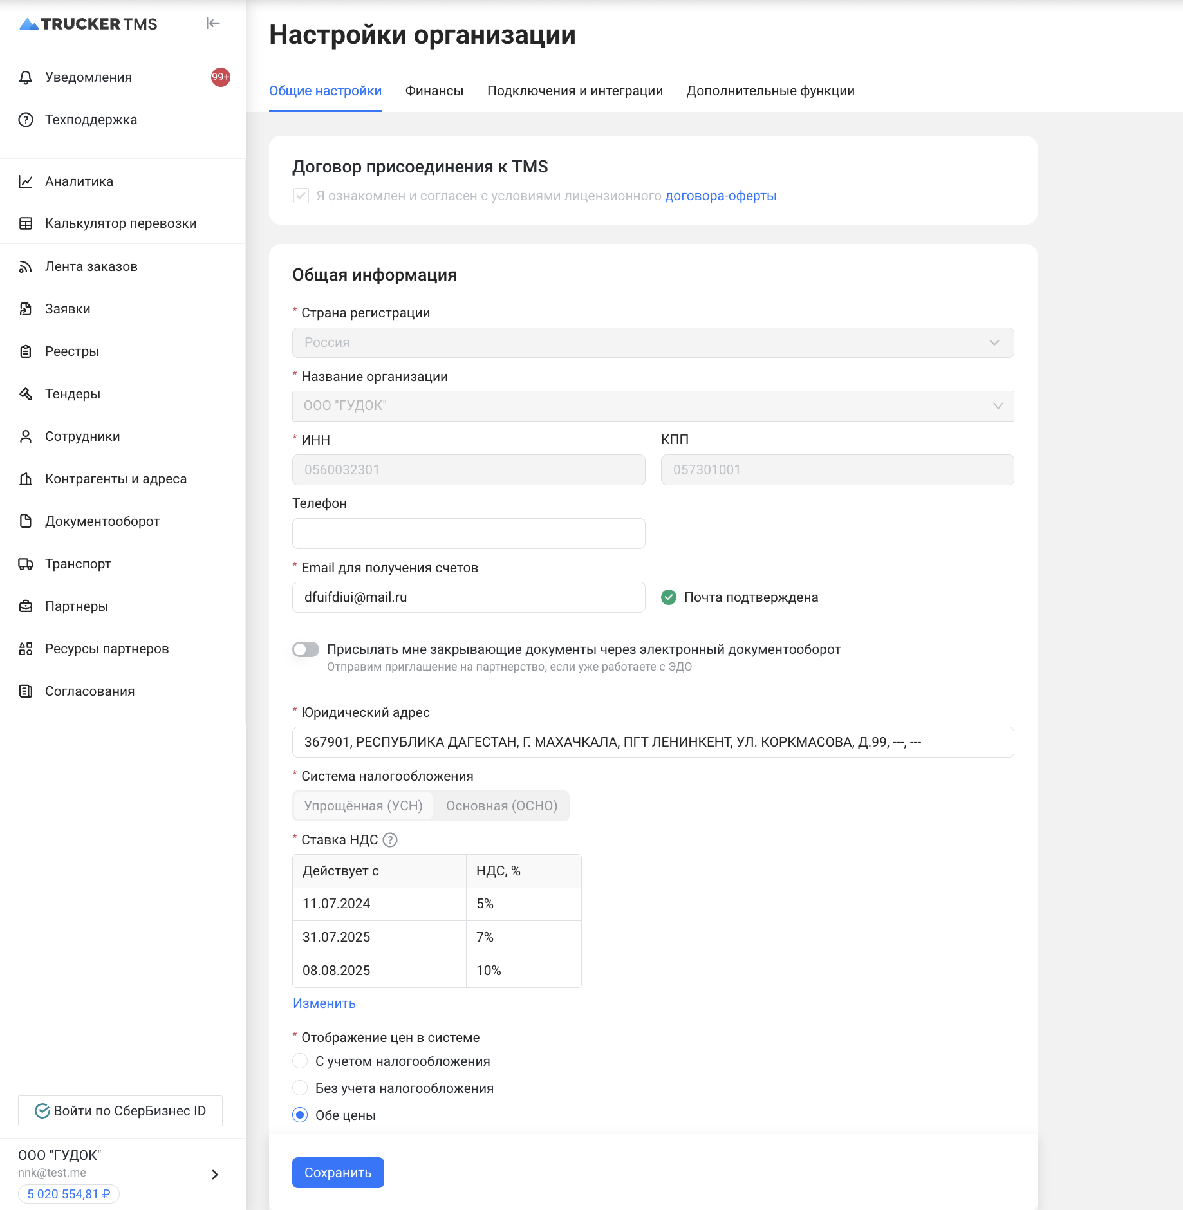Click the Transport truck icon

point(26,564)
